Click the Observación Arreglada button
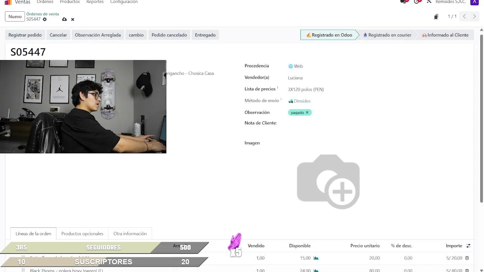 tap(98, 35)
